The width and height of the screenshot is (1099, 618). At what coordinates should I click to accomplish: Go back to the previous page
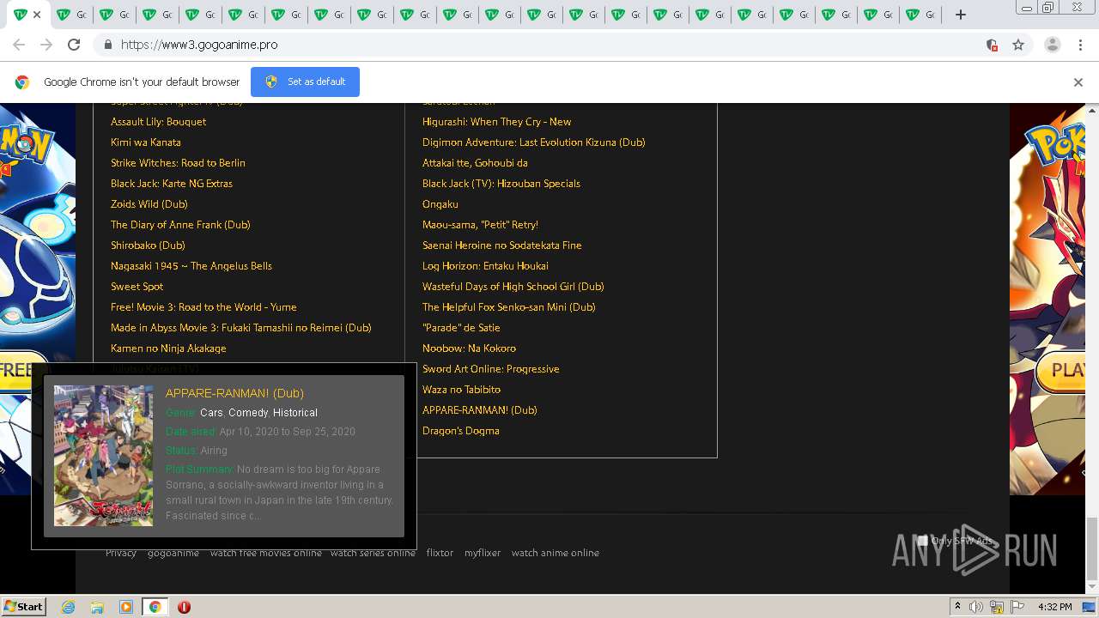pos(19,45)
